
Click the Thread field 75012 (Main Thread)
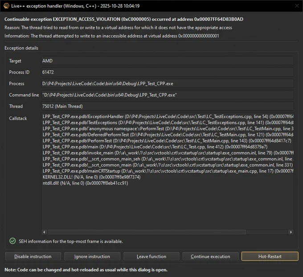coord(168,106)
